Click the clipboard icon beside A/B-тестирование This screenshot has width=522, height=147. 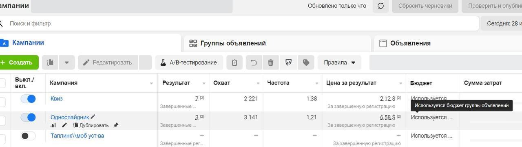pyautogui.click(x=234, y=62)
